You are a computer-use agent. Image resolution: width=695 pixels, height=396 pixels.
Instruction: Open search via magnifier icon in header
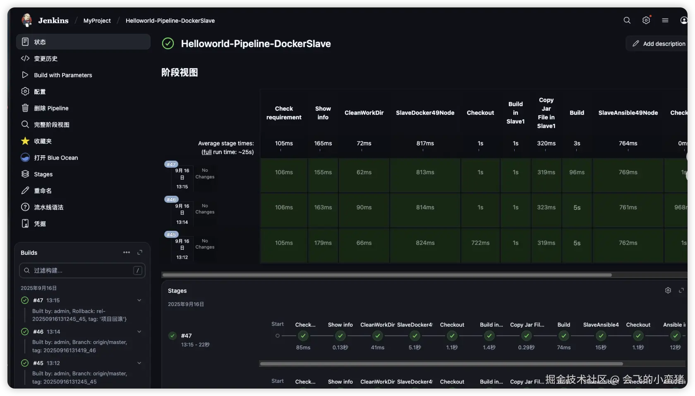pyautogui.click(x=627, y=20)
